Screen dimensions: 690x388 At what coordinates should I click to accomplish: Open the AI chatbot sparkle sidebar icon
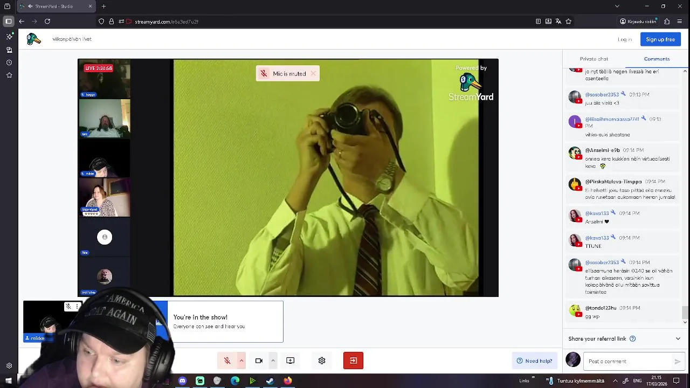9,37
